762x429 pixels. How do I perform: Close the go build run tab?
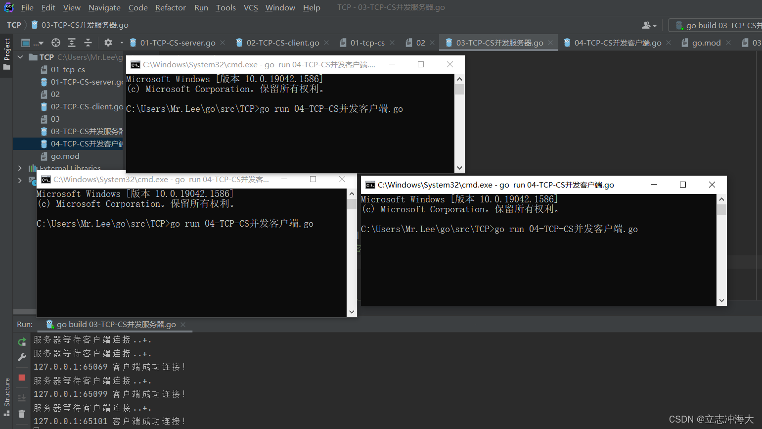point(183,325)
